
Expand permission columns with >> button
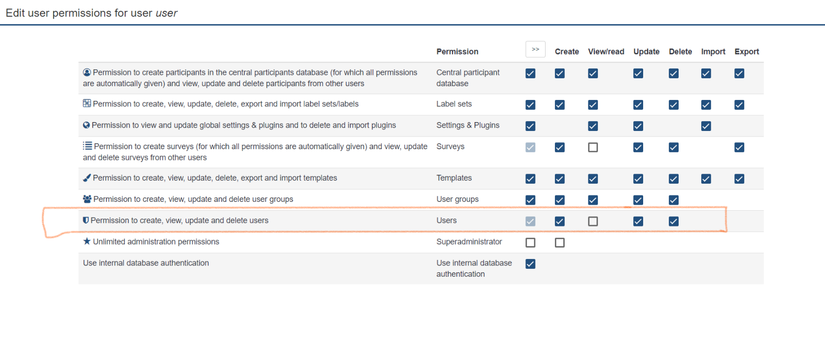535,49
